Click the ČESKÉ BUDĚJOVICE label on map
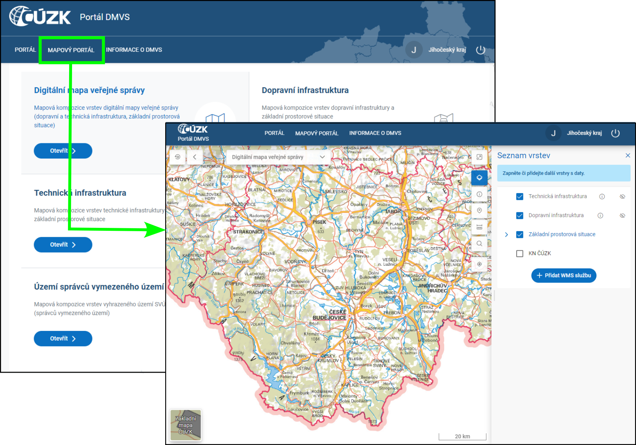Image resolution: width=636 pixels, height=445 pixels. click(330, 315)
